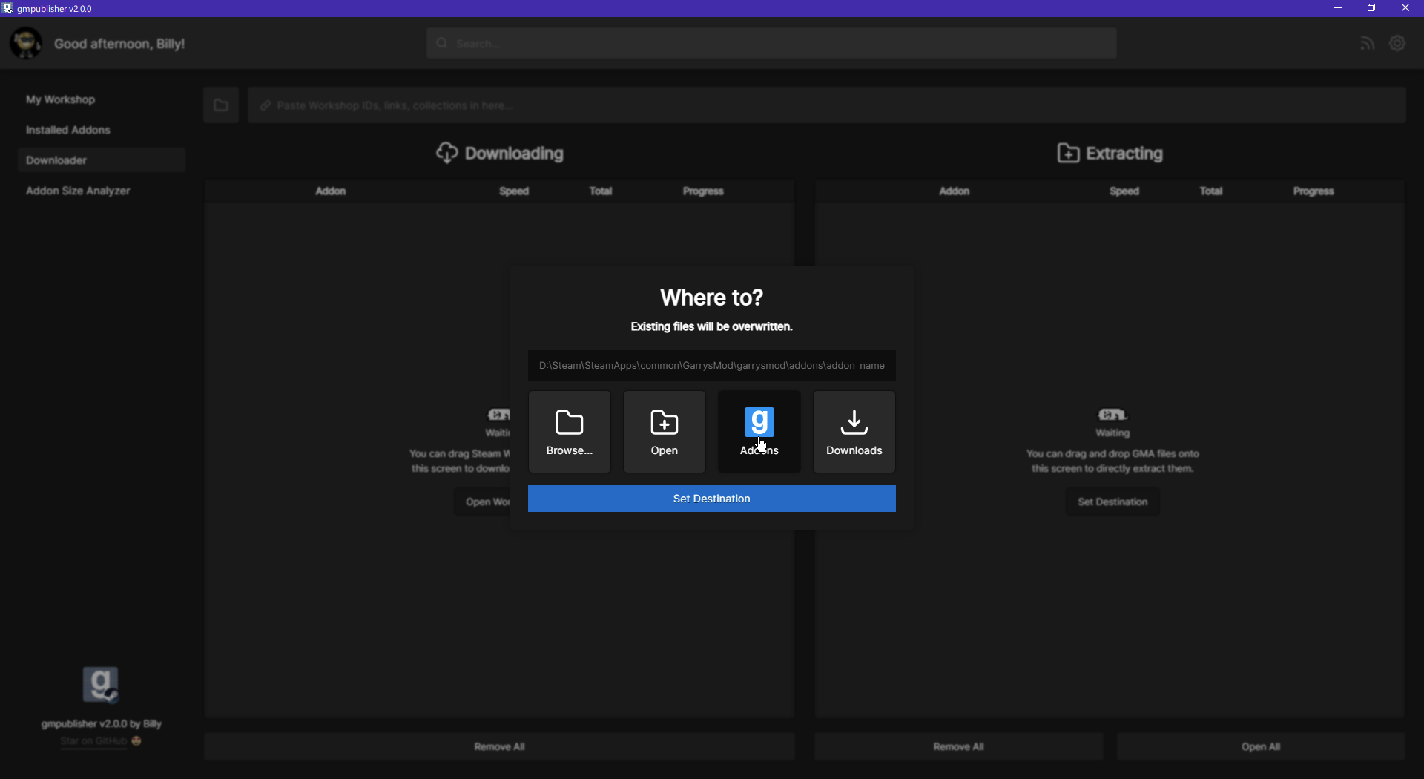Screen dimensions: 1424x779
Task: Click the folder icon beside the Workshop ID field
Action: [220, 105]
